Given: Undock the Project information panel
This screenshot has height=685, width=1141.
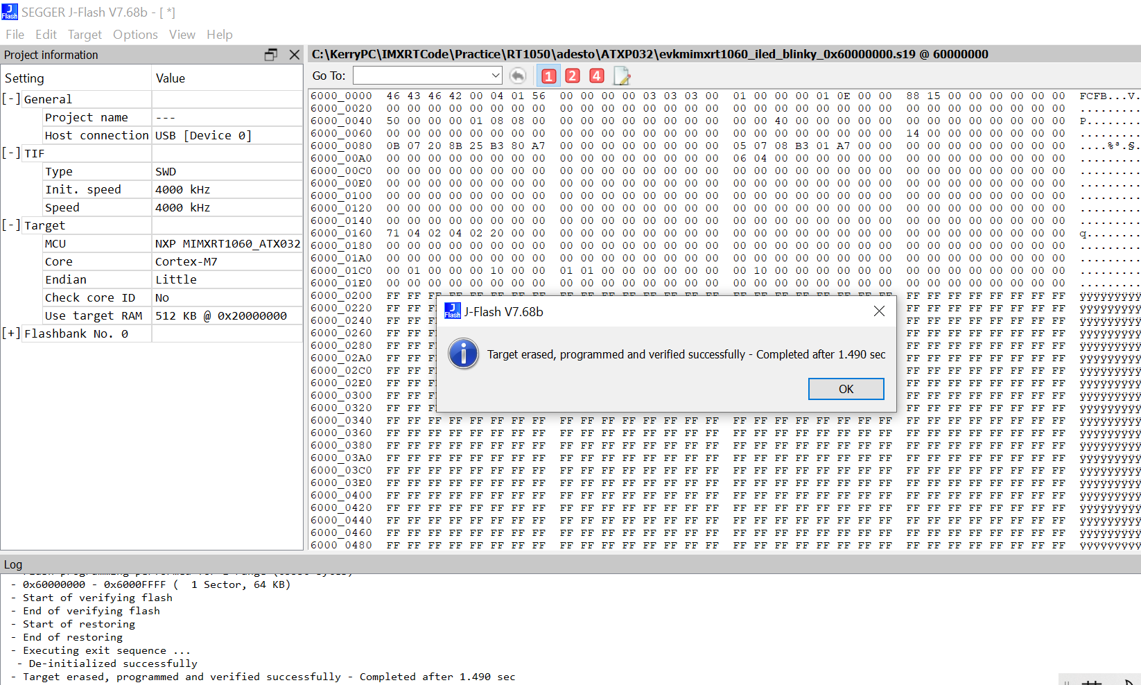Looking at the screenshot, I should (x=271, y=54).
